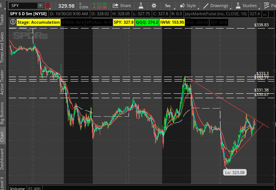Click the low value L: 327.75
This screenshot has width=276, height=190.
141,14
